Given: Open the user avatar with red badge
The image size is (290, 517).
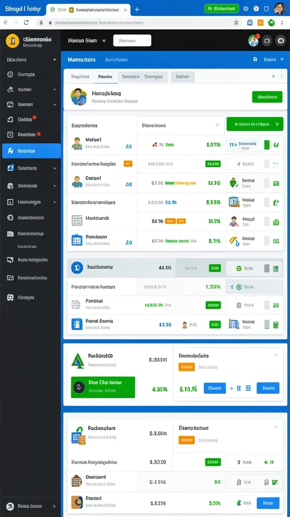Looking at the screenshot, I should coord(254,40).
